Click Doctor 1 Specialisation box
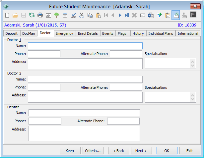Image resolution: width=204 pixels, height=158 pixels. (170, 63)
